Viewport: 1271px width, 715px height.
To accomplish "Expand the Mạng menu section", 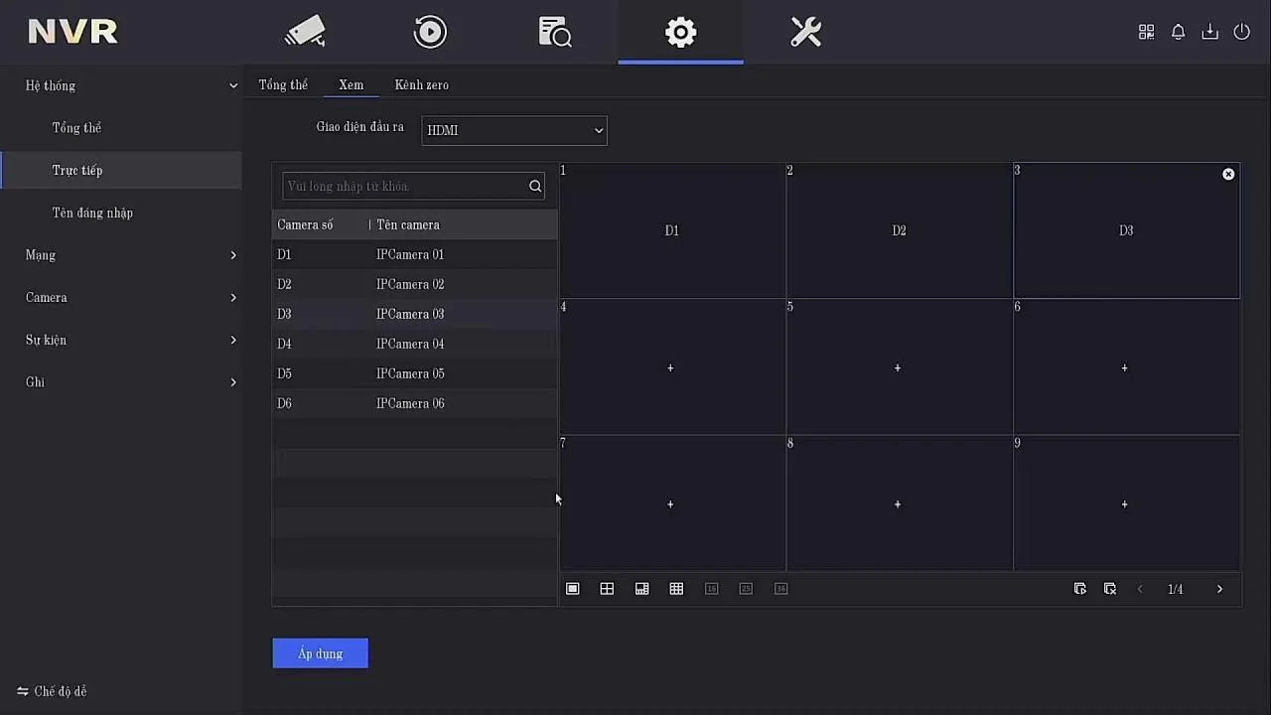I will click(131, 255).
